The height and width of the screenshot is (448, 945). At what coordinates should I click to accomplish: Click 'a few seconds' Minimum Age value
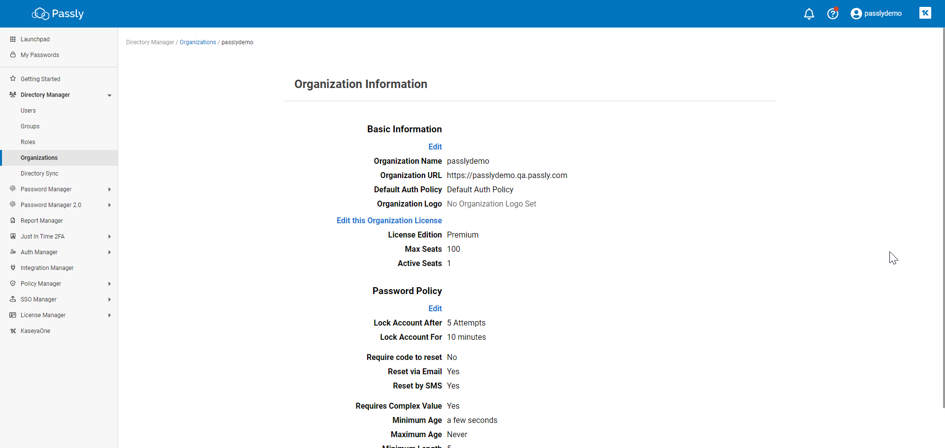[472, 420]
